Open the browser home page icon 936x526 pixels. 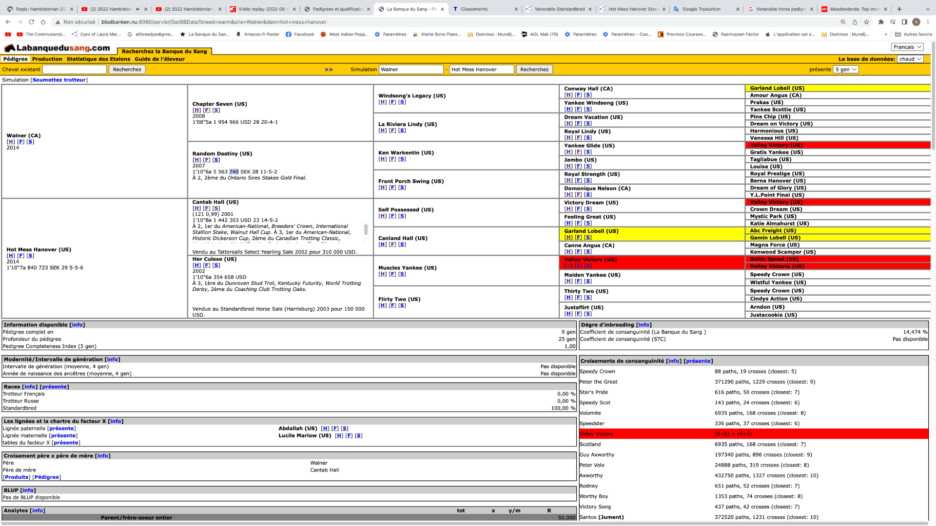(43, 22)
